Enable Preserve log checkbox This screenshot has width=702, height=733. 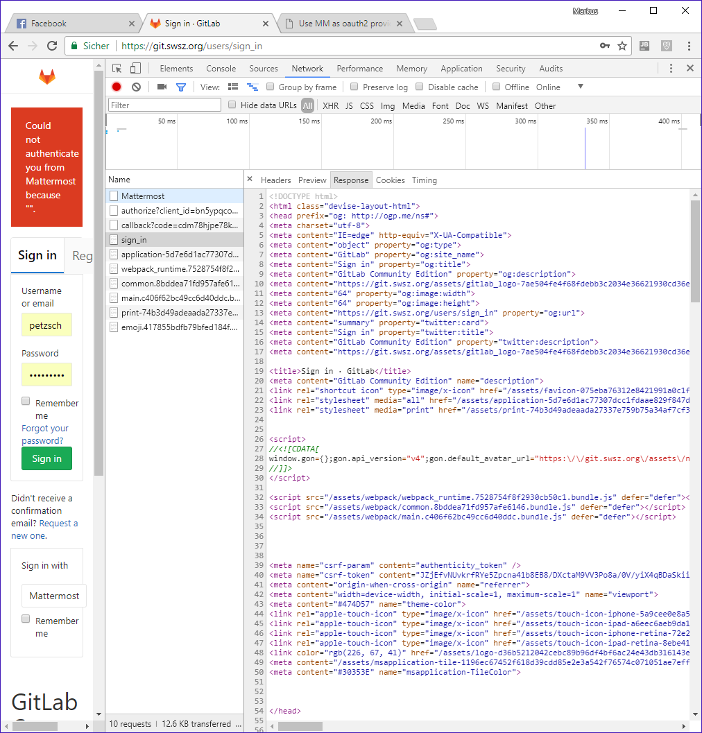point(354,87)
